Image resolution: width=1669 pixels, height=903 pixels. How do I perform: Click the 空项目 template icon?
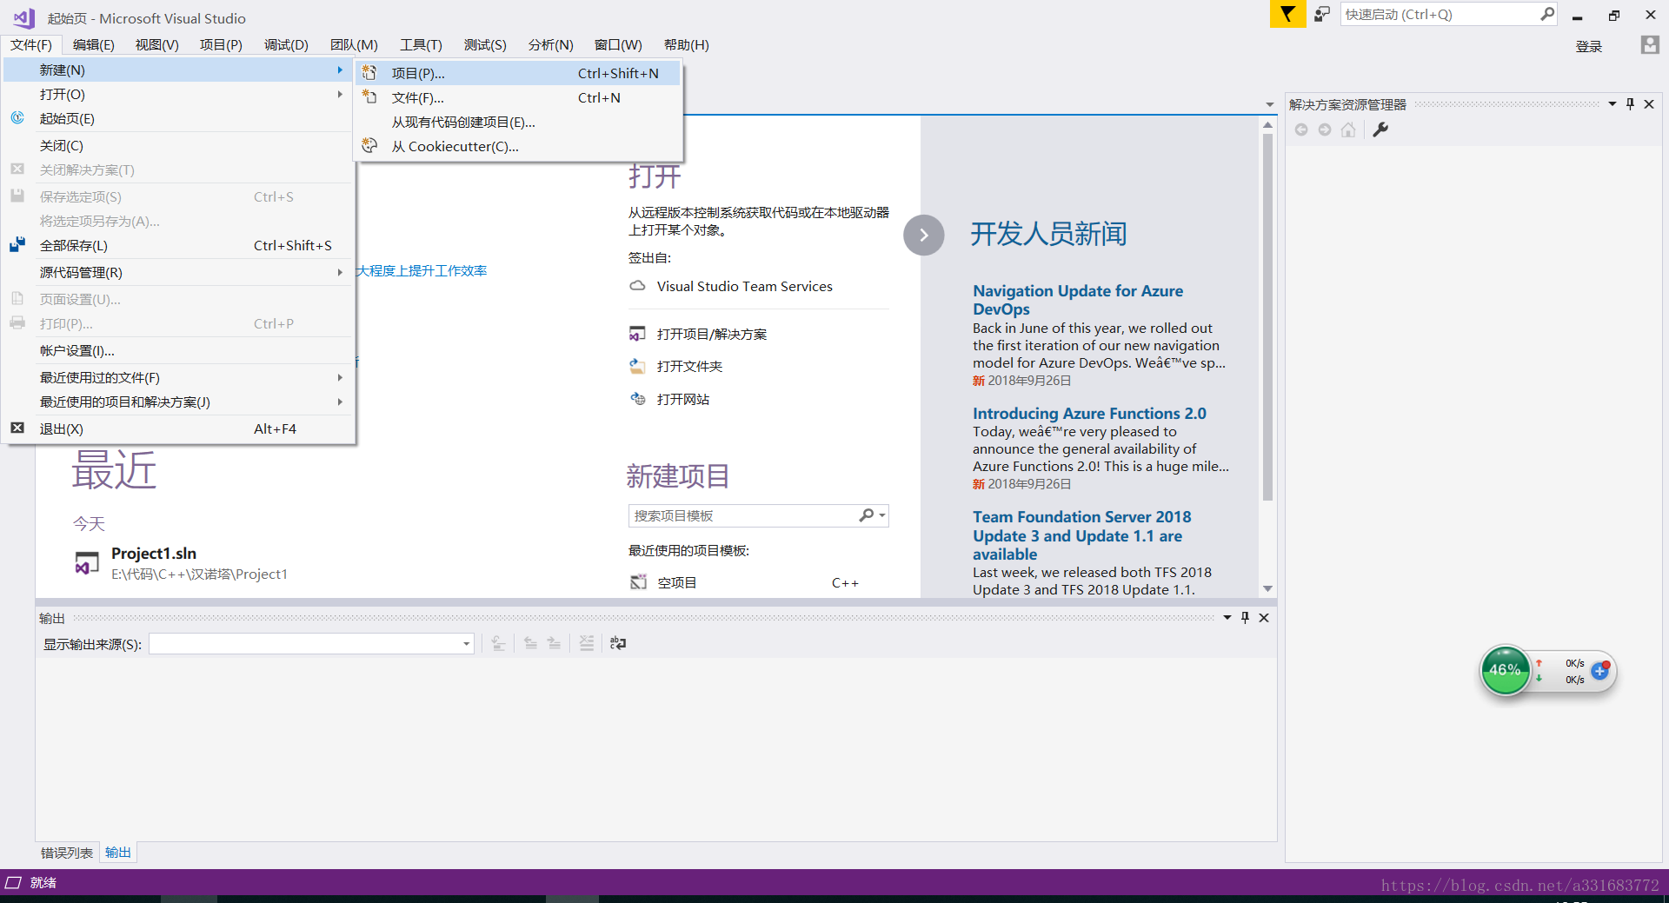click(639, 582)
